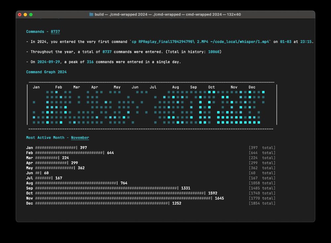Click the Apr bar value 299
The image size is (331, 243).
[74, 163]
